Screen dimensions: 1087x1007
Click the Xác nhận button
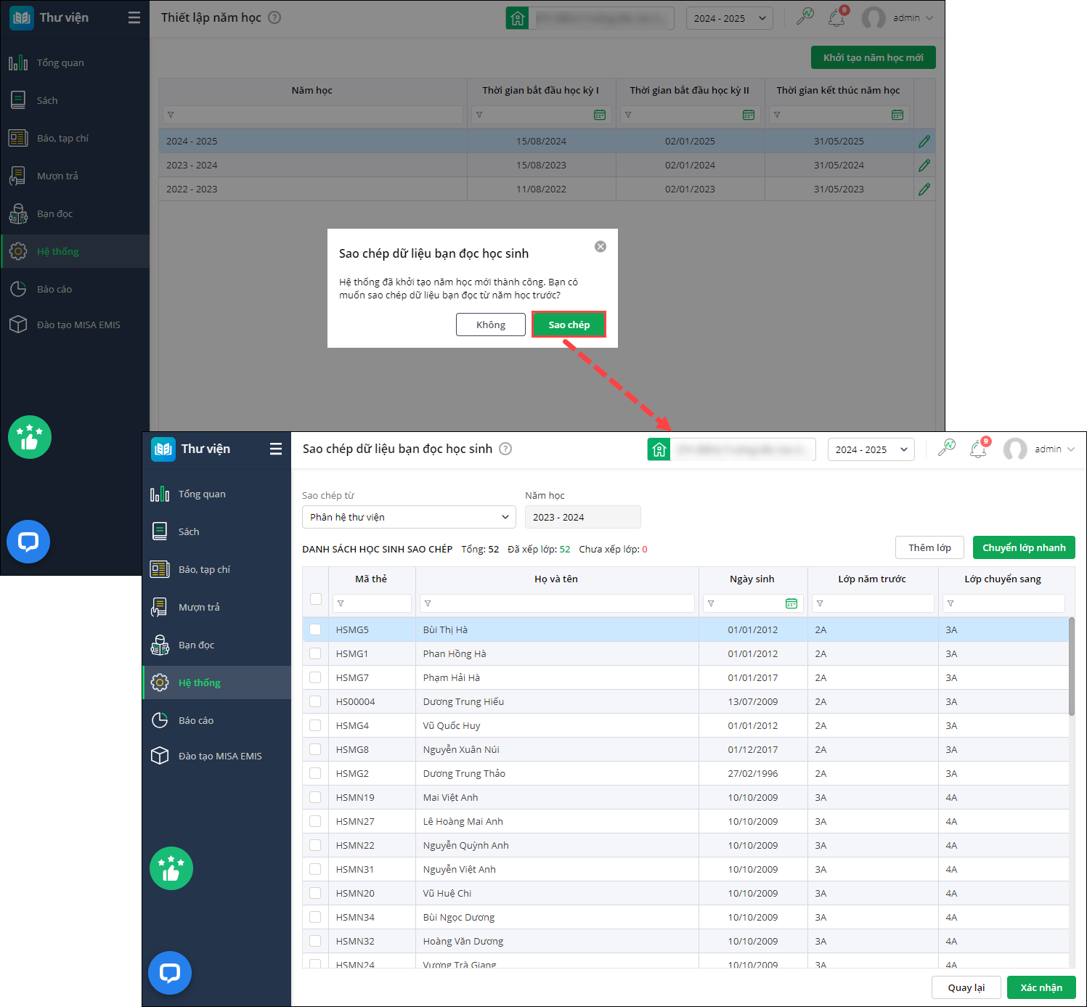1041,987
